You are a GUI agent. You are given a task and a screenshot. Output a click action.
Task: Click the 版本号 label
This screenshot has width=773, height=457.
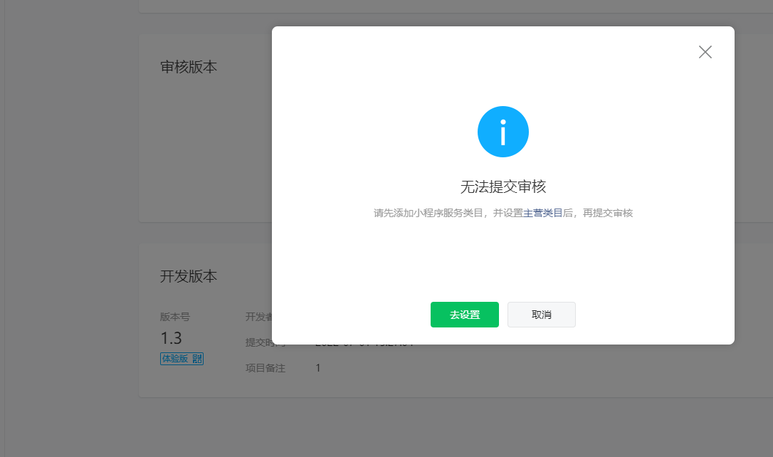coord(174,317)
